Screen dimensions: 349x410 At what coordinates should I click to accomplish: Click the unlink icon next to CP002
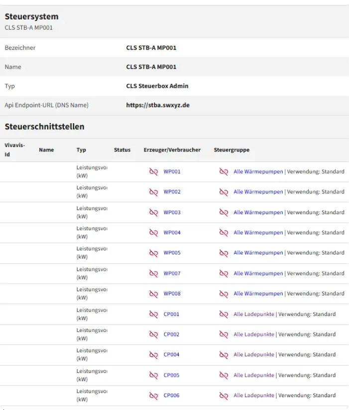pos(153,334)
